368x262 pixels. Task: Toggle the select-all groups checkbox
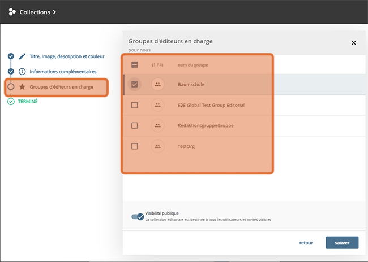134,65
